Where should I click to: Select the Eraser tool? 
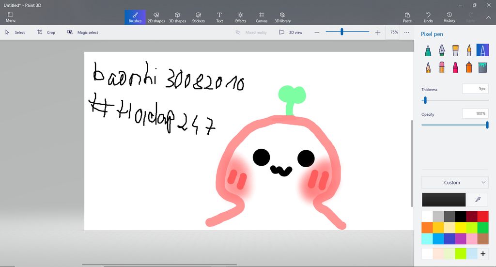click(x=442, y=67)
